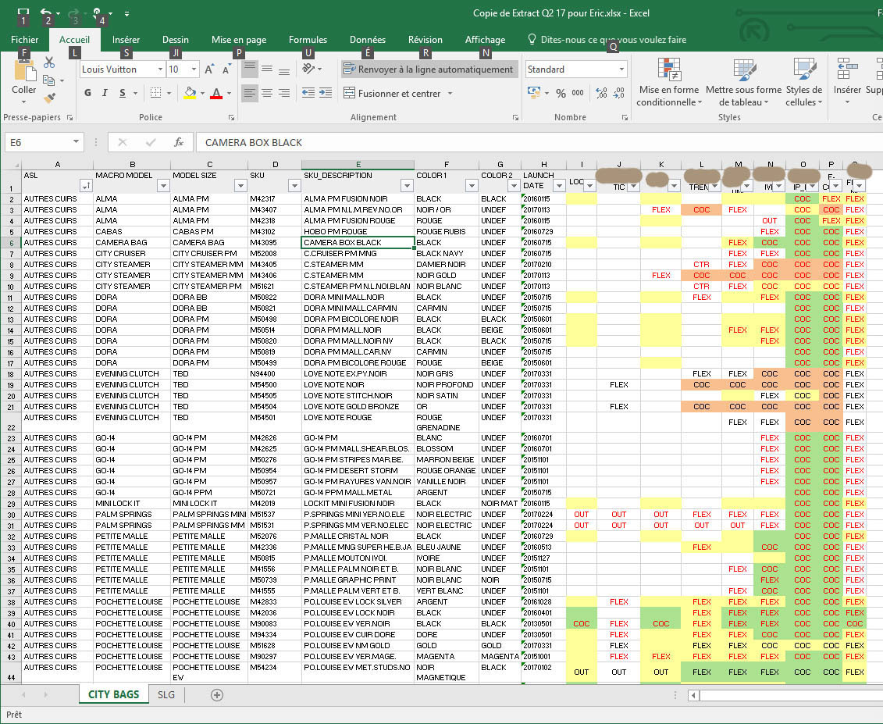This screenshot has width=883, height=724.
Task: Switch to the Données tab
Action: tap(367, 39)
